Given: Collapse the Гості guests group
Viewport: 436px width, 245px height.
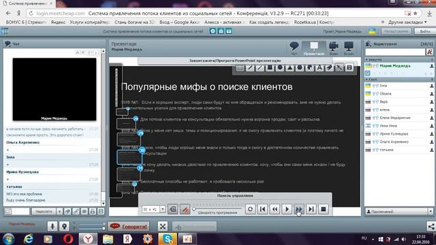Looking at the screenshot, I should tap(367, 80).
